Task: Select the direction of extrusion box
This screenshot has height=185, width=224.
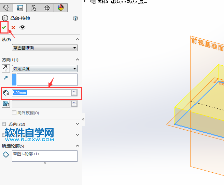Action: pyautogui.click(x=47, y=80)
